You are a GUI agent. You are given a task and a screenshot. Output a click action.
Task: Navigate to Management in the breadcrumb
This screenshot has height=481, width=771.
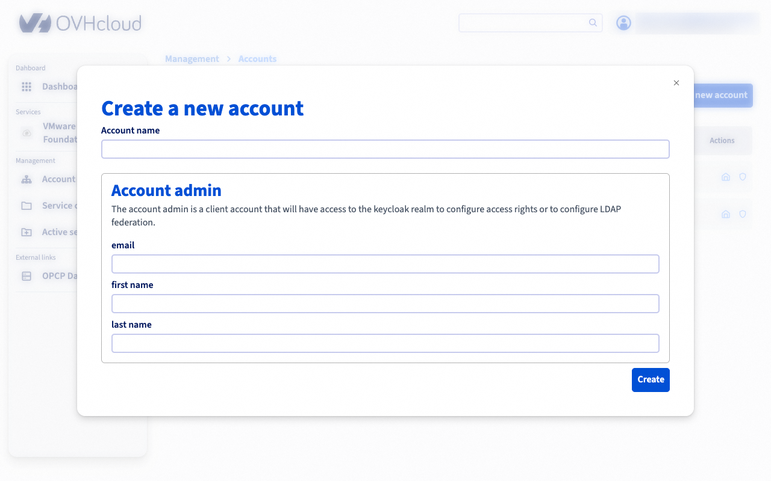[x=192, y=58]
